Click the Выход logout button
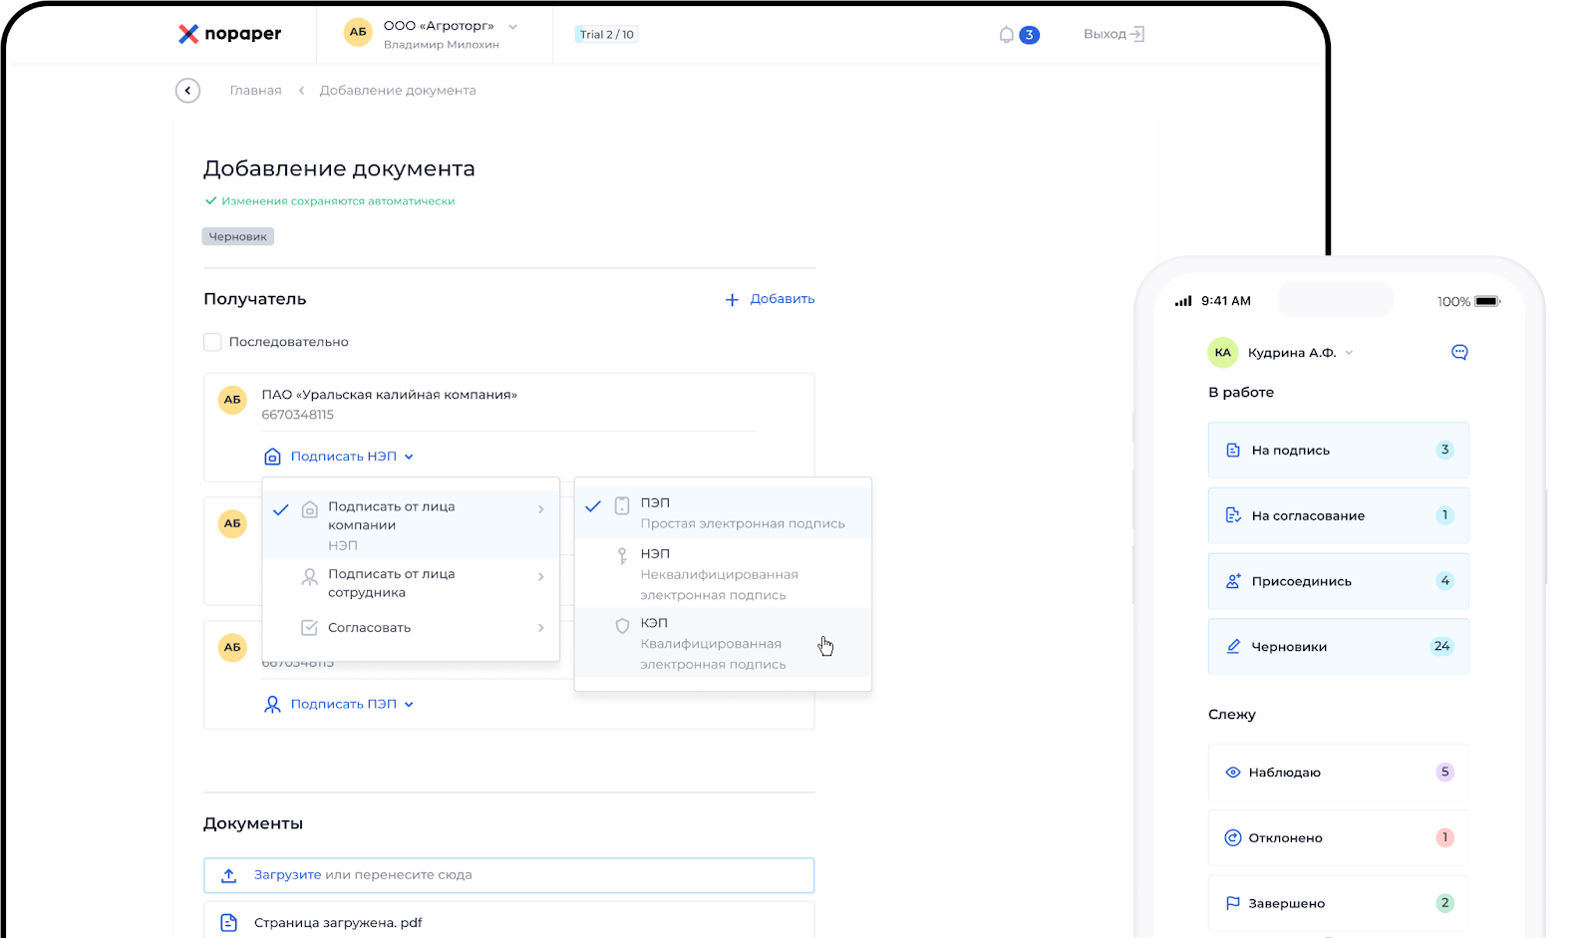1595x938 pixels. [x=1114, y=34]
